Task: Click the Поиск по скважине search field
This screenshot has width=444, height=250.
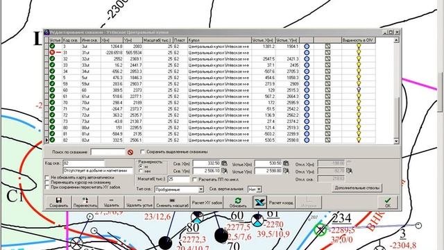Action: click(x=108, y=152)
